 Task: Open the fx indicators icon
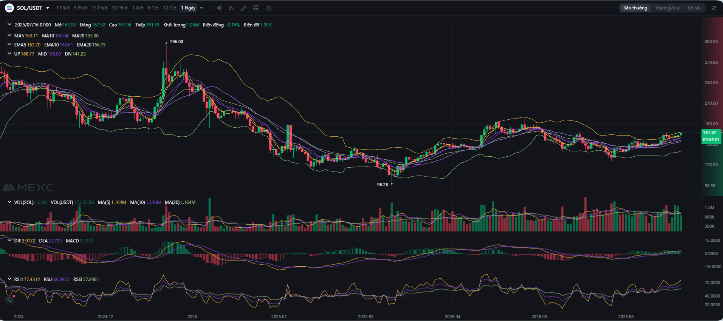[x=231, y=8]
